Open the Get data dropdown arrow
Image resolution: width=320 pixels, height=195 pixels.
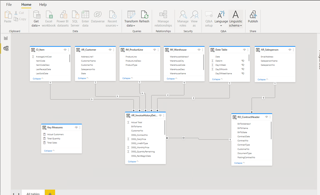tap(39, 26)
